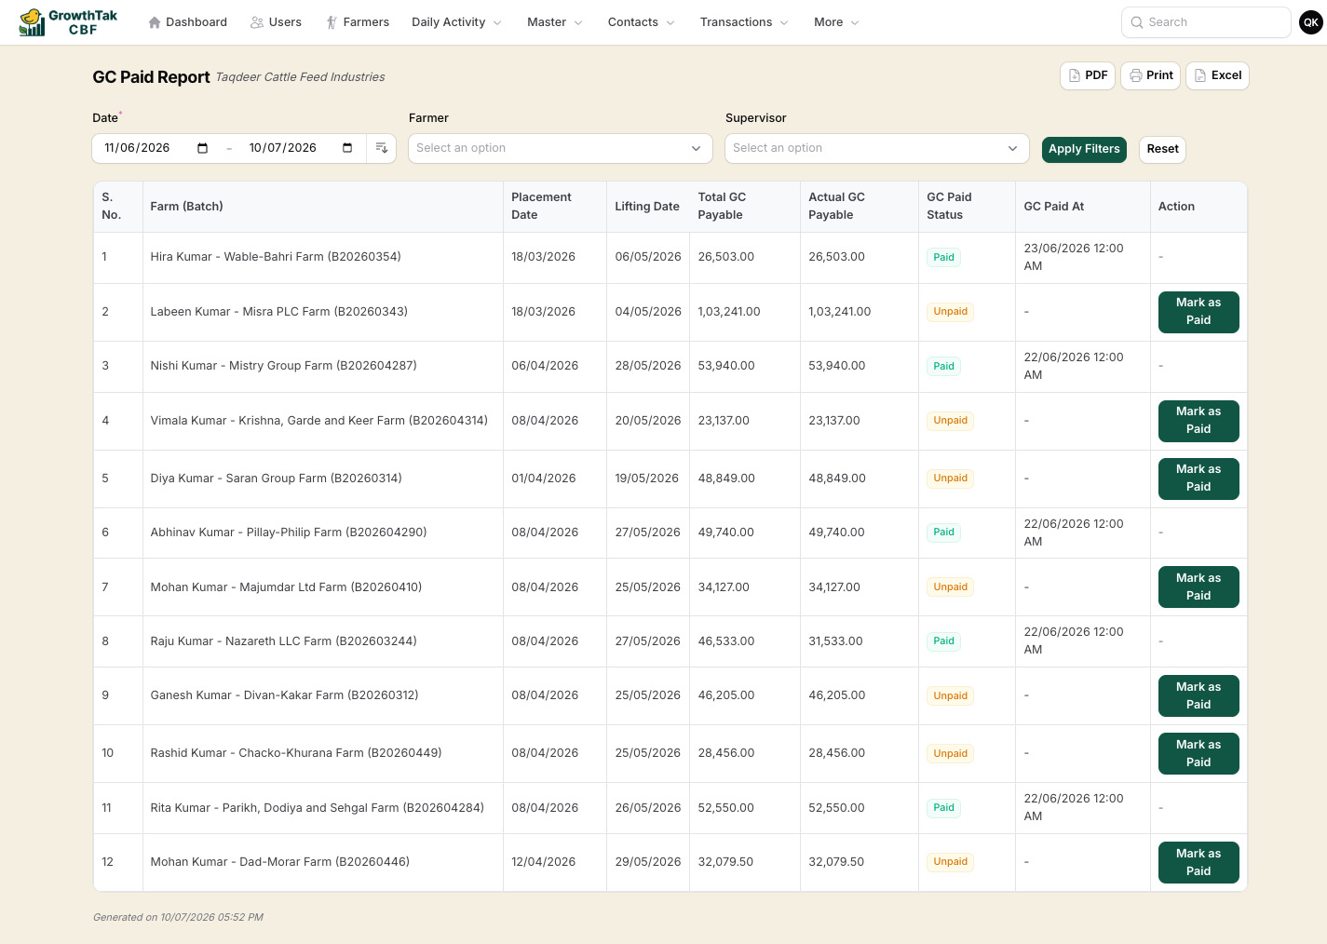Focus the Search input field
The image size is (1327, 944).
point(1206,22)
